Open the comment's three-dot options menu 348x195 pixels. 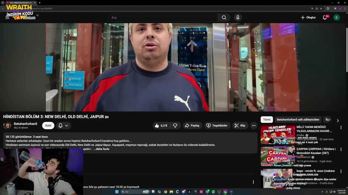point(253,182)
